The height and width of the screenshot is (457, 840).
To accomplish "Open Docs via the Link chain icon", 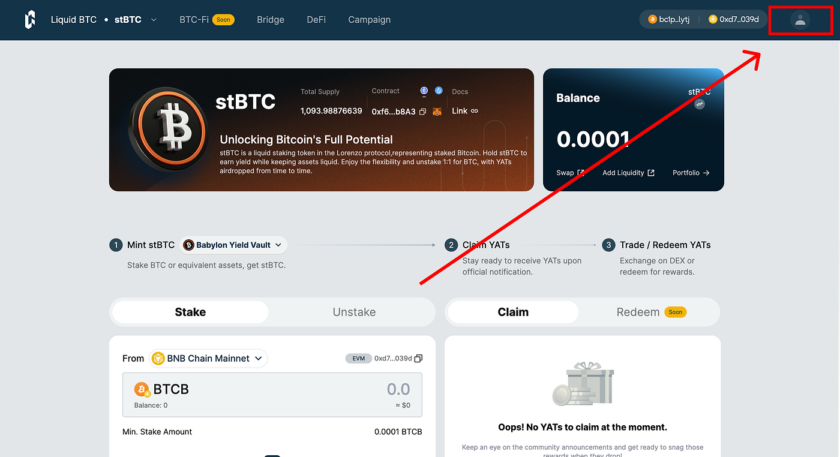I will point(474,111).
